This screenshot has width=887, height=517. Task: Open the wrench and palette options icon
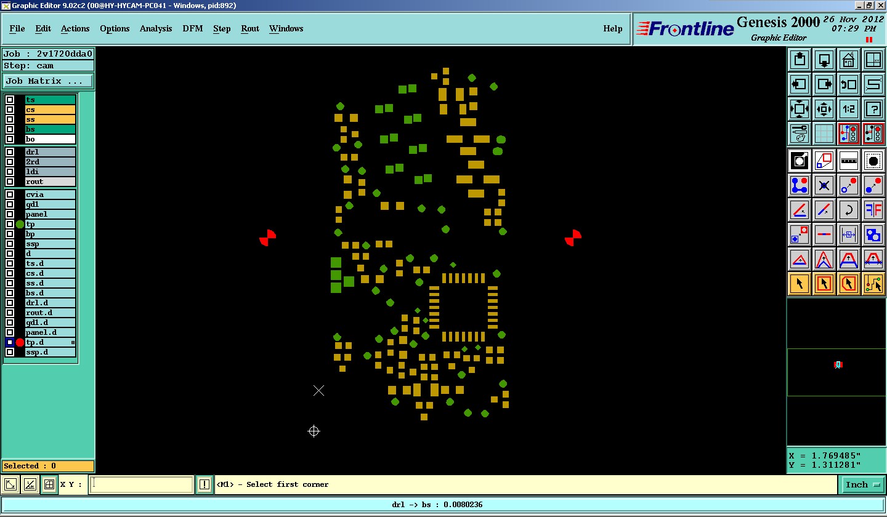(800, 133)
